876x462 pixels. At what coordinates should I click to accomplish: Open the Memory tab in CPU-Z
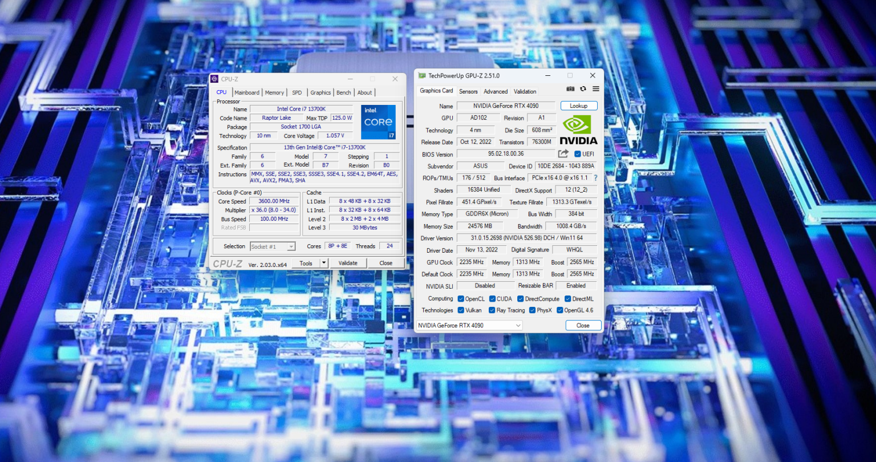(x=274, y=92)
